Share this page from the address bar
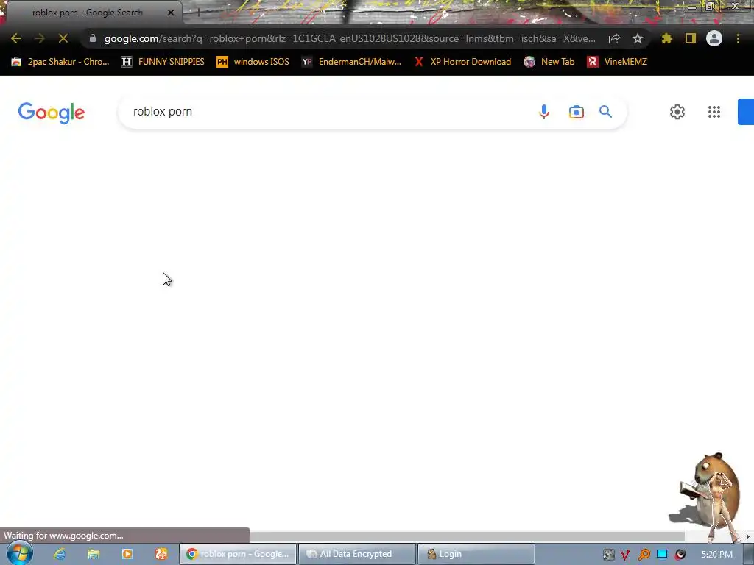Viewport: 754px width, 565px height. pos(614,39)
